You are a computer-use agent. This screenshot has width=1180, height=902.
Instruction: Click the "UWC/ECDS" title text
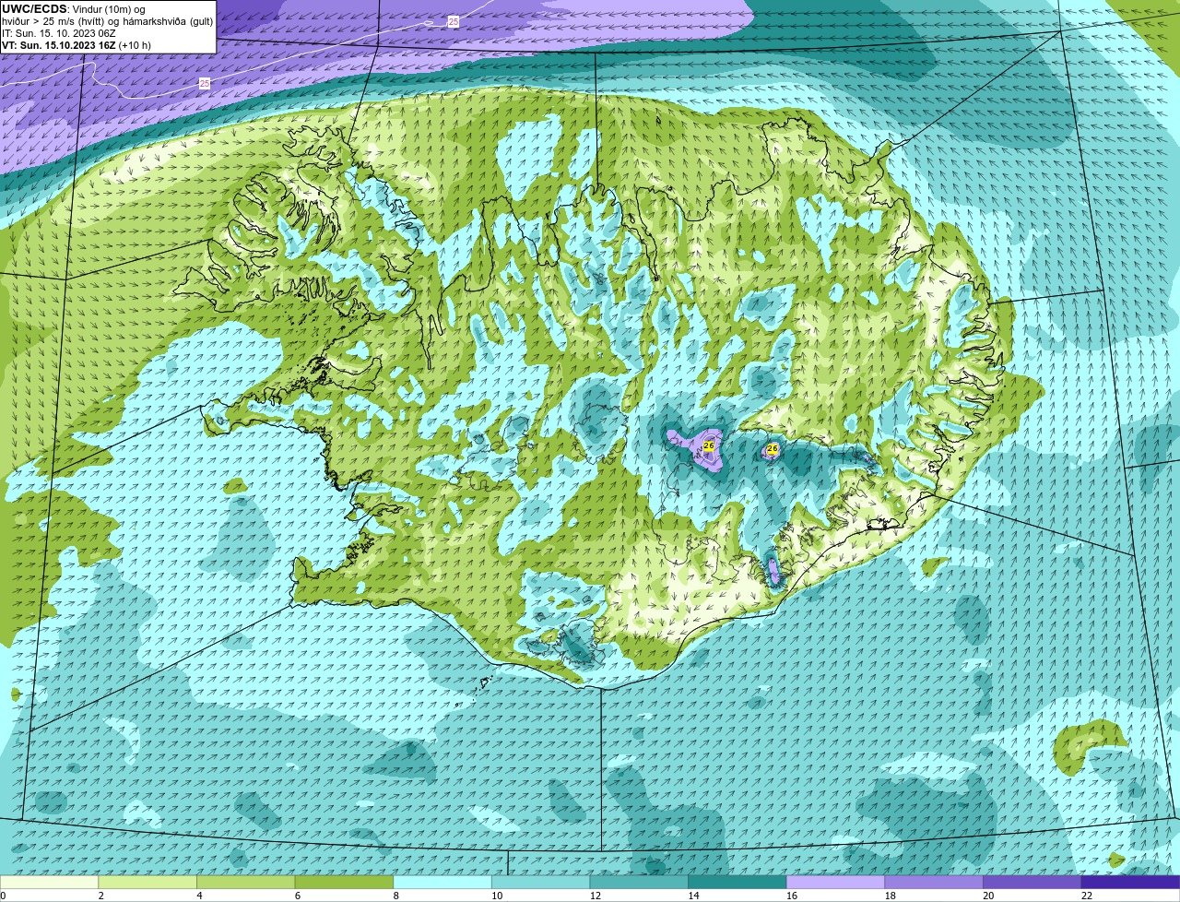click(34, 9)
